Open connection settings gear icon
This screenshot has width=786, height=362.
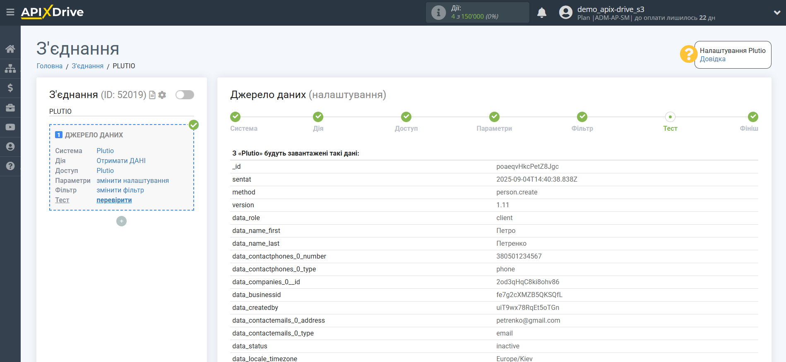click(x=162, y=95)
